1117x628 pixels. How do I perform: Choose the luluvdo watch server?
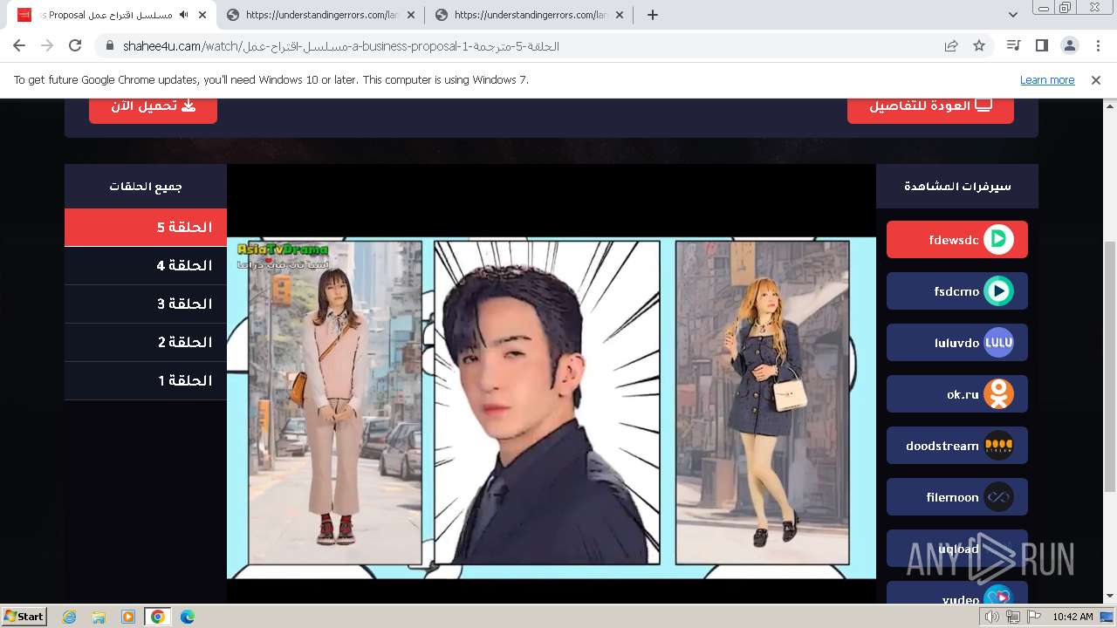coord(957,343)
